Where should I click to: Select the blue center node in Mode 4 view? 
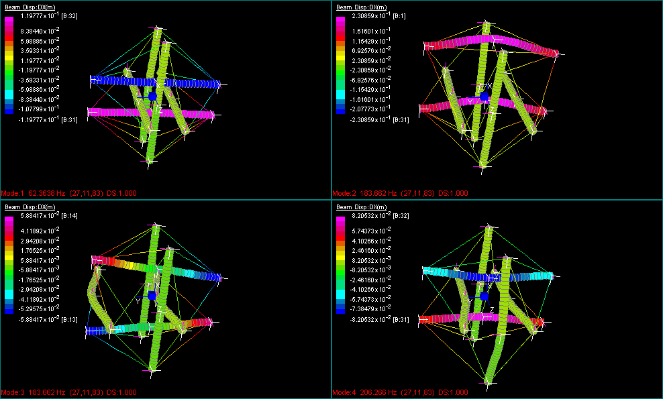484,296
